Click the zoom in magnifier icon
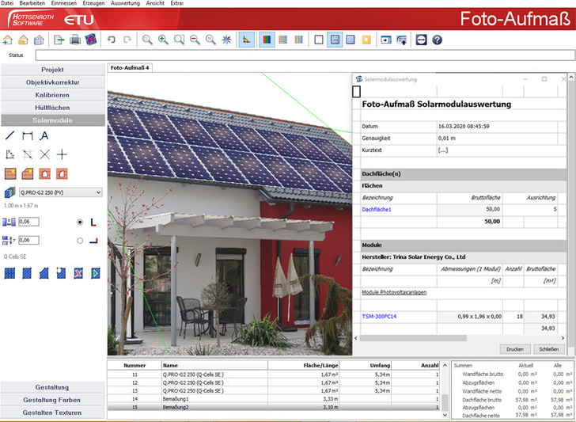The image size is (576, 422). point(163,40)
